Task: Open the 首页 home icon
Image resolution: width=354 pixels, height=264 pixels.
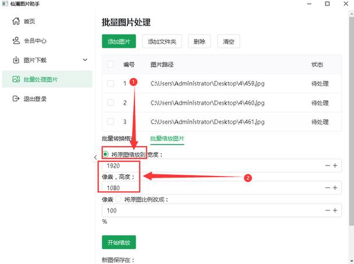Action: click(x=16, y=21)
